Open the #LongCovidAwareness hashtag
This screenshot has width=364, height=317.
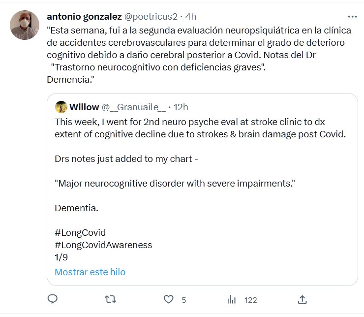103,245
